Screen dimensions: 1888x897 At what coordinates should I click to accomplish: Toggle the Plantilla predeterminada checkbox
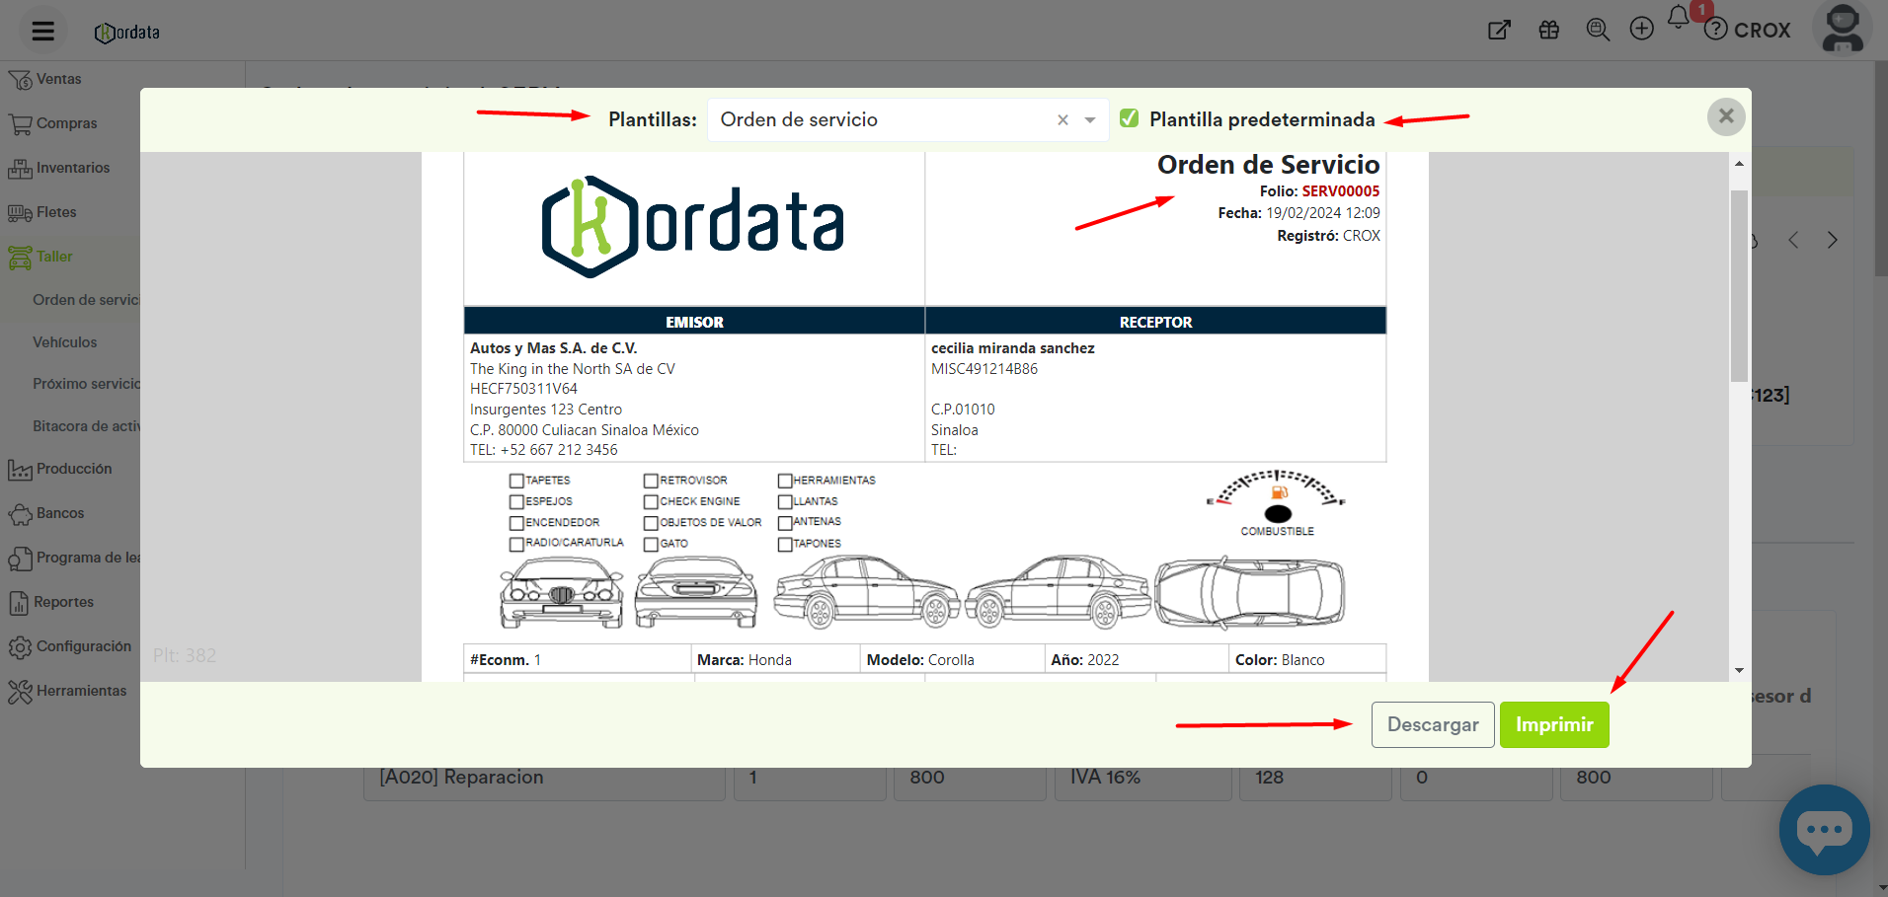pyautogui.click(x=1130, y=118)
